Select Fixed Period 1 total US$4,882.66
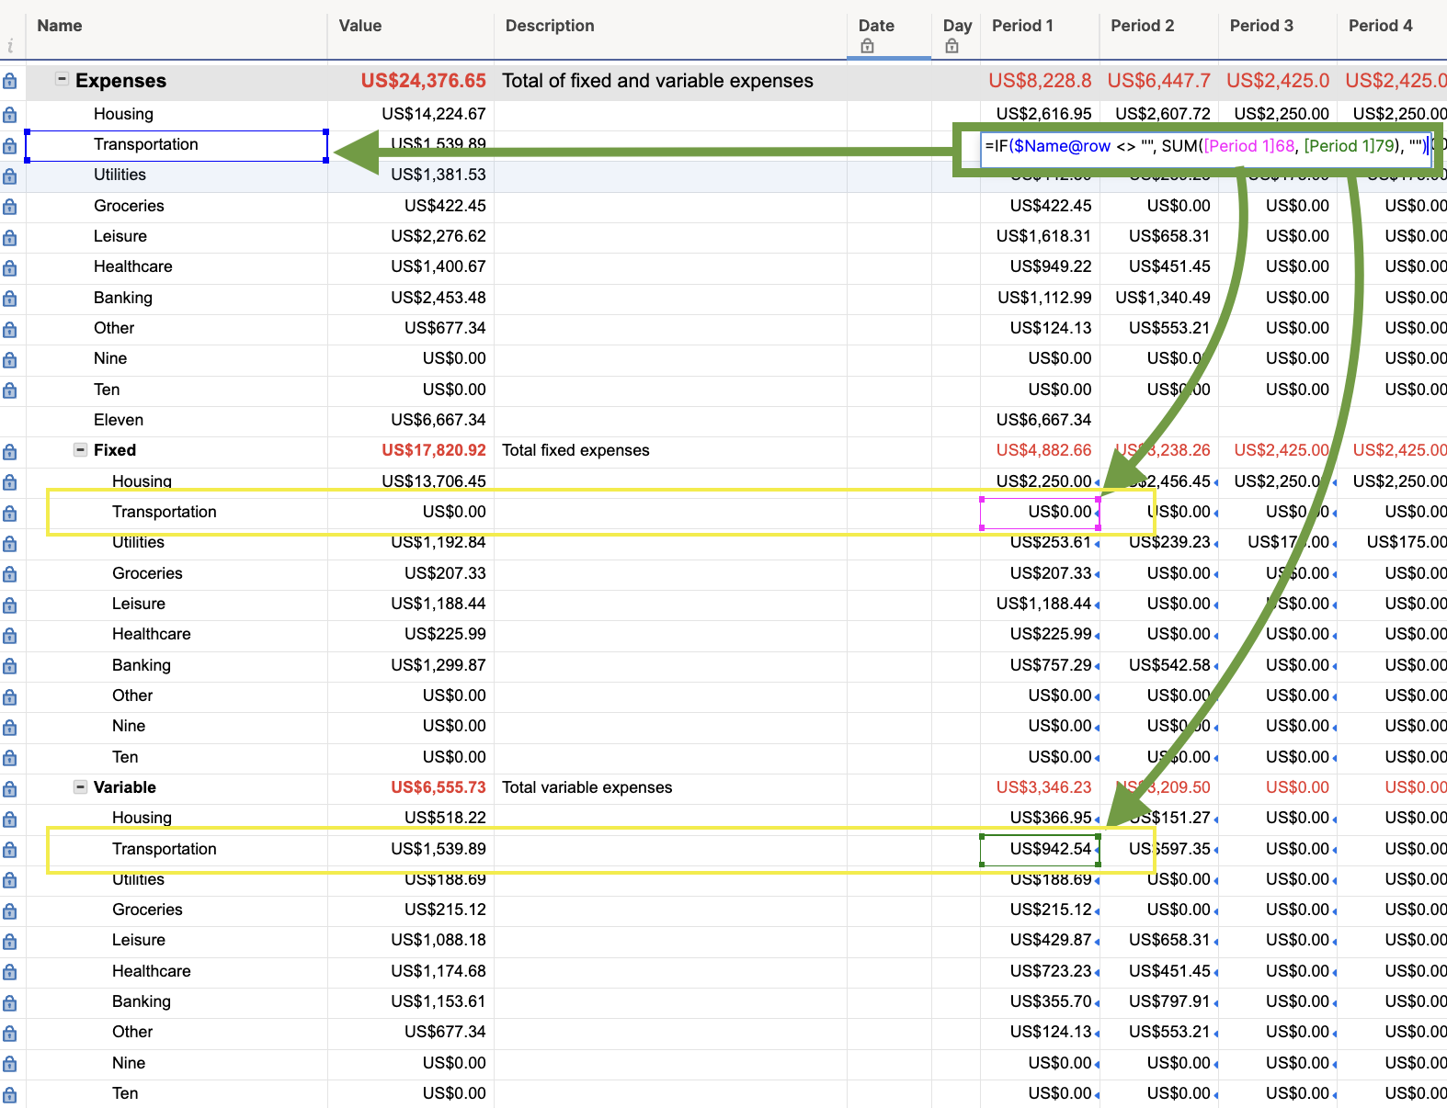The image size is (1447, 1108). [1040, 450]
